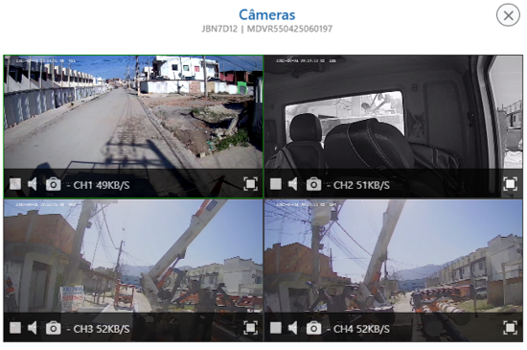Enlarge CH4 feed to fullscreen
This screenshot has height=350, width=527.
click(510, 328)
